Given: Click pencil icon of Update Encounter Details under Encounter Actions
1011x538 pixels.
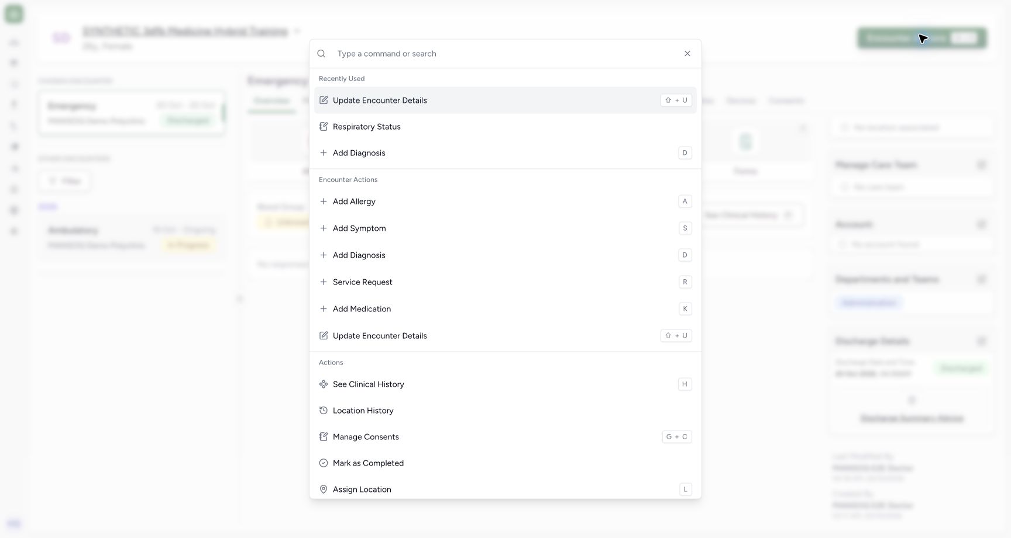Looking at the screenshot, I should coord(324,336).
